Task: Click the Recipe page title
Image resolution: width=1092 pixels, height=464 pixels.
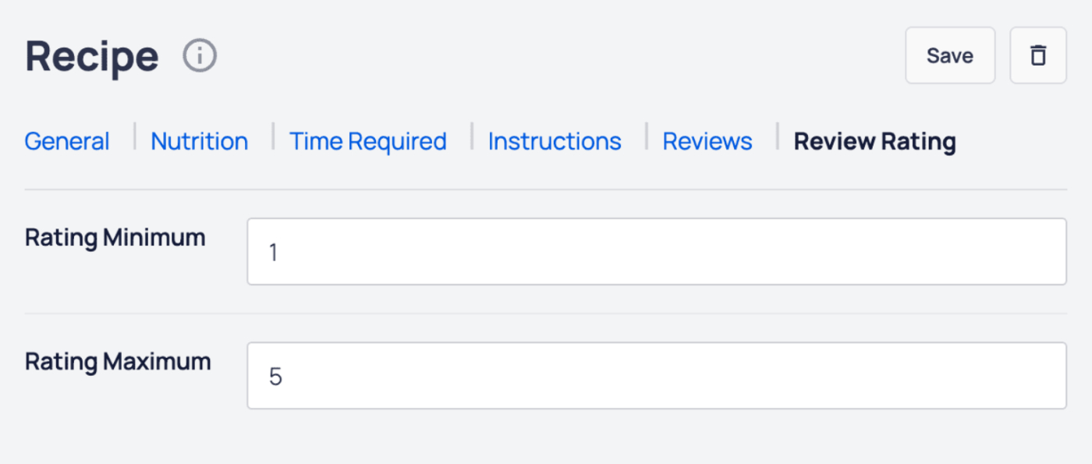Action: click(91, 55)
